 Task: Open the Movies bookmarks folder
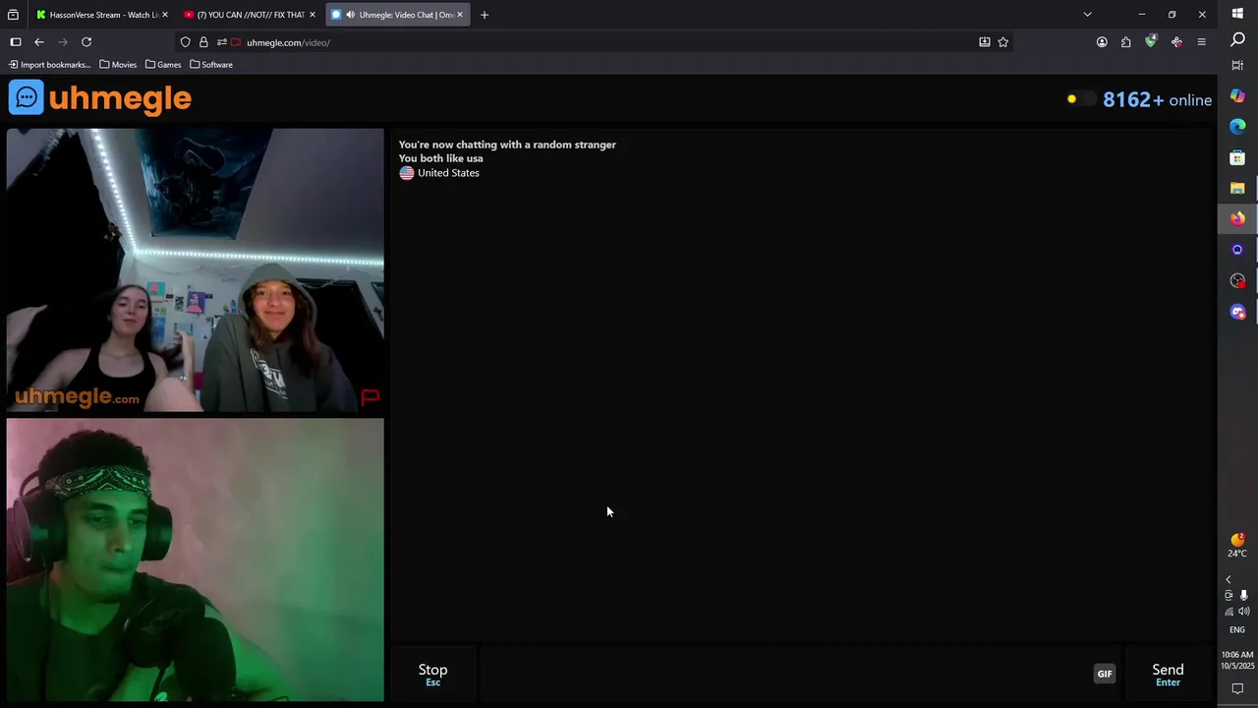[x=118, y=65]
